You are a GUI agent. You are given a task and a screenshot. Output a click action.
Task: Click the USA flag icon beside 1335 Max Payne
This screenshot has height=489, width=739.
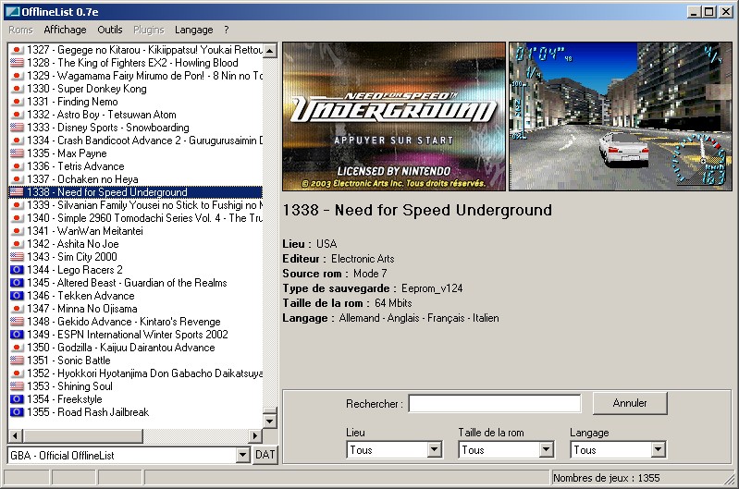point(17,153)
